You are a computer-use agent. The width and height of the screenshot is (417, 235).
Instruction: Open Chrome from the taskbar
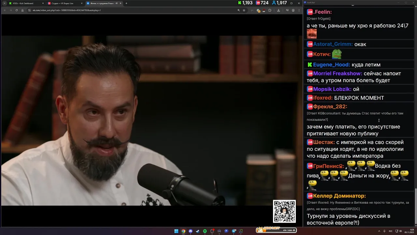point(183,231)
